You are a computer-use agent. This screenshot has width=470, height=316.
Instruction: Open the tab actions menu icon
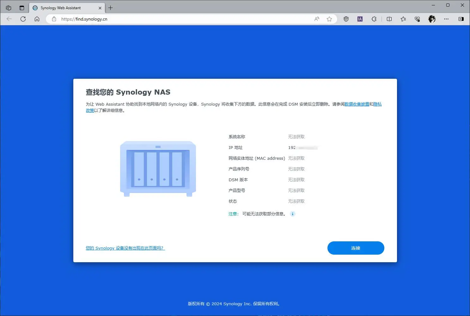click(x=22, y=8)
